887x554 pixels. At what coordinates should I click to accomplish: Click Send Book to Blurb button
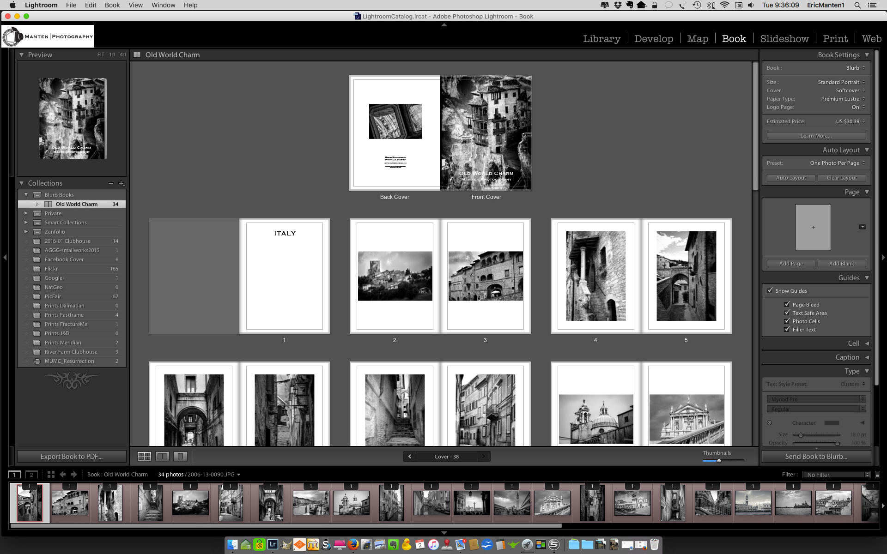pyautogui.click(x=816, y=456)
